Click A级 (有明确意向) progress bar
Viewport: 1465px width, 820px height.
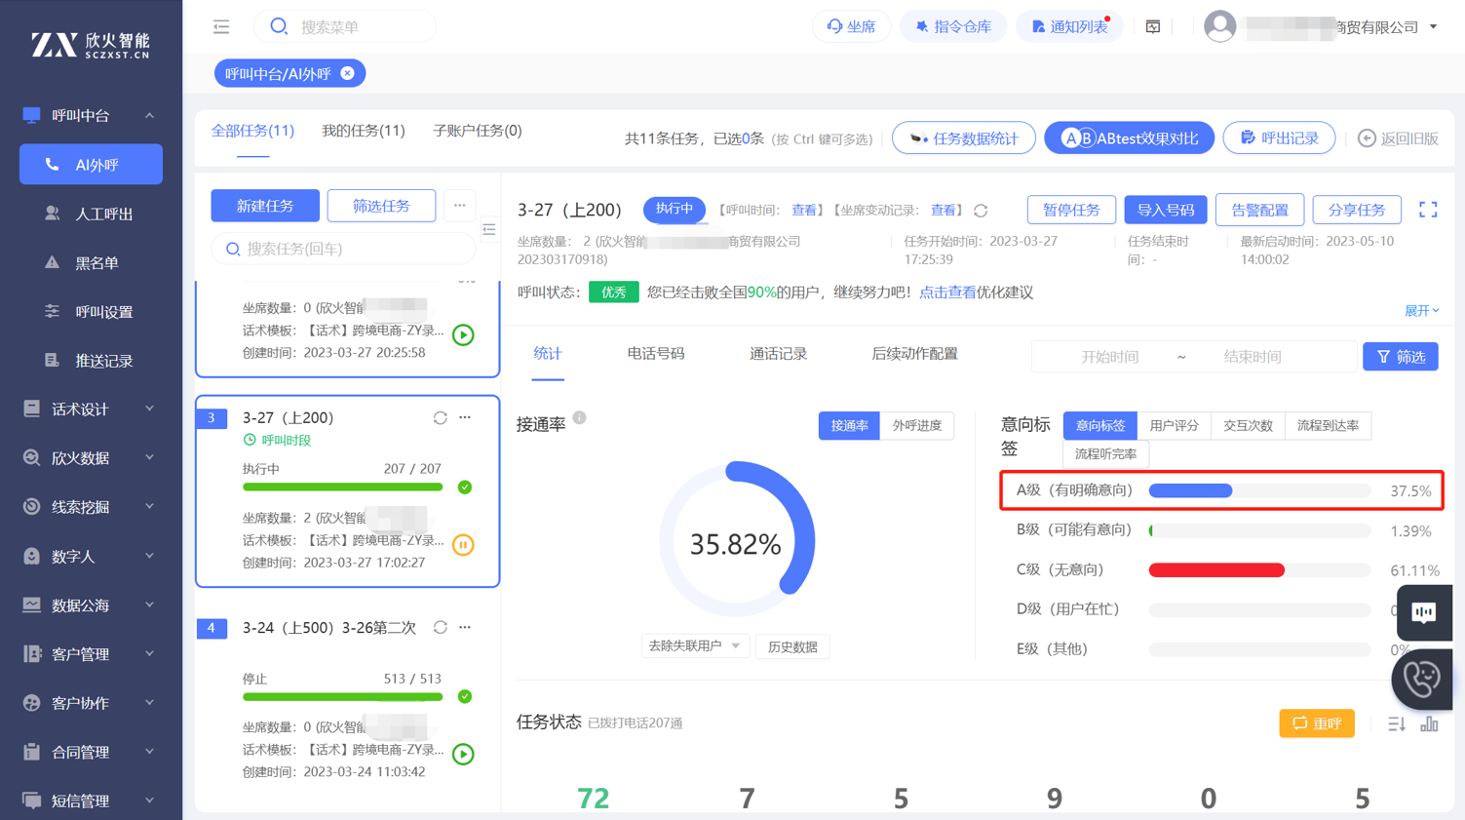click(x=1258, y=490)
